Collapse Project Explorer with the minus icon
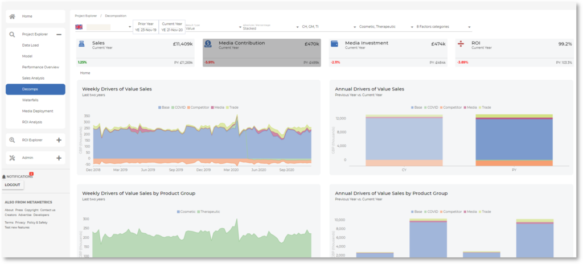This screenshot has height=264, width=583. 59,34
